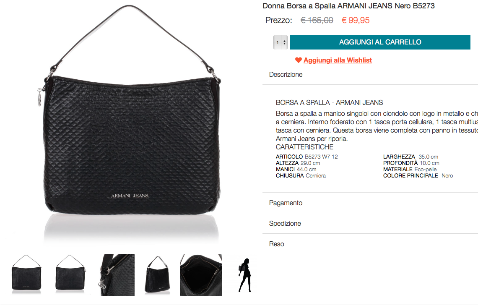Expand the Reso section
Screen dimensions: 478x308
coord(370,244)
